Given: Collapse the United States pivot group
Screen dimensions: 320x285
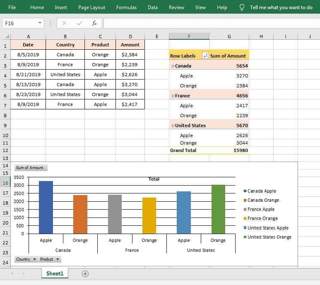Looking at the screenshot, I should click(x=173, y=126).
